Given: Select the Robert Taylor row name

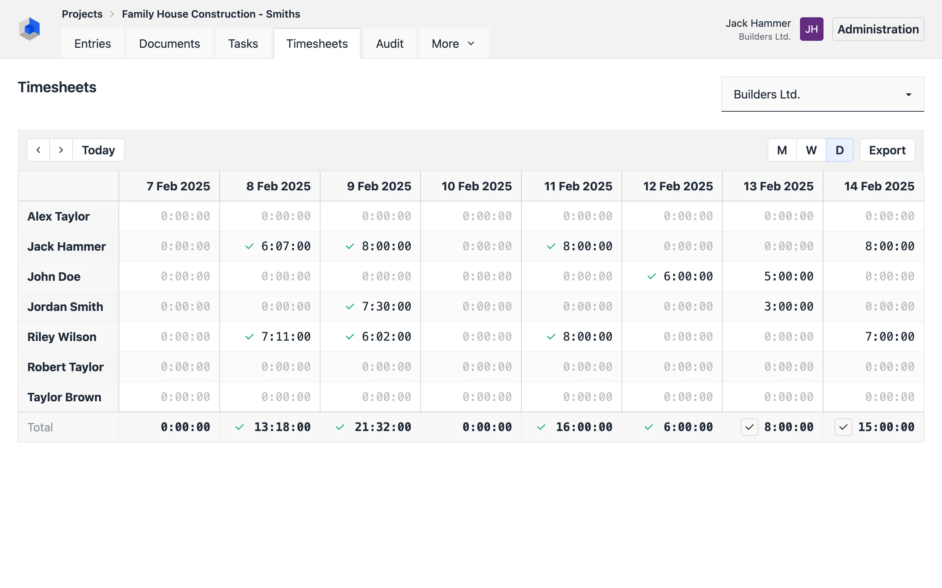Looking at the screenshot, I should click(65, 367).
